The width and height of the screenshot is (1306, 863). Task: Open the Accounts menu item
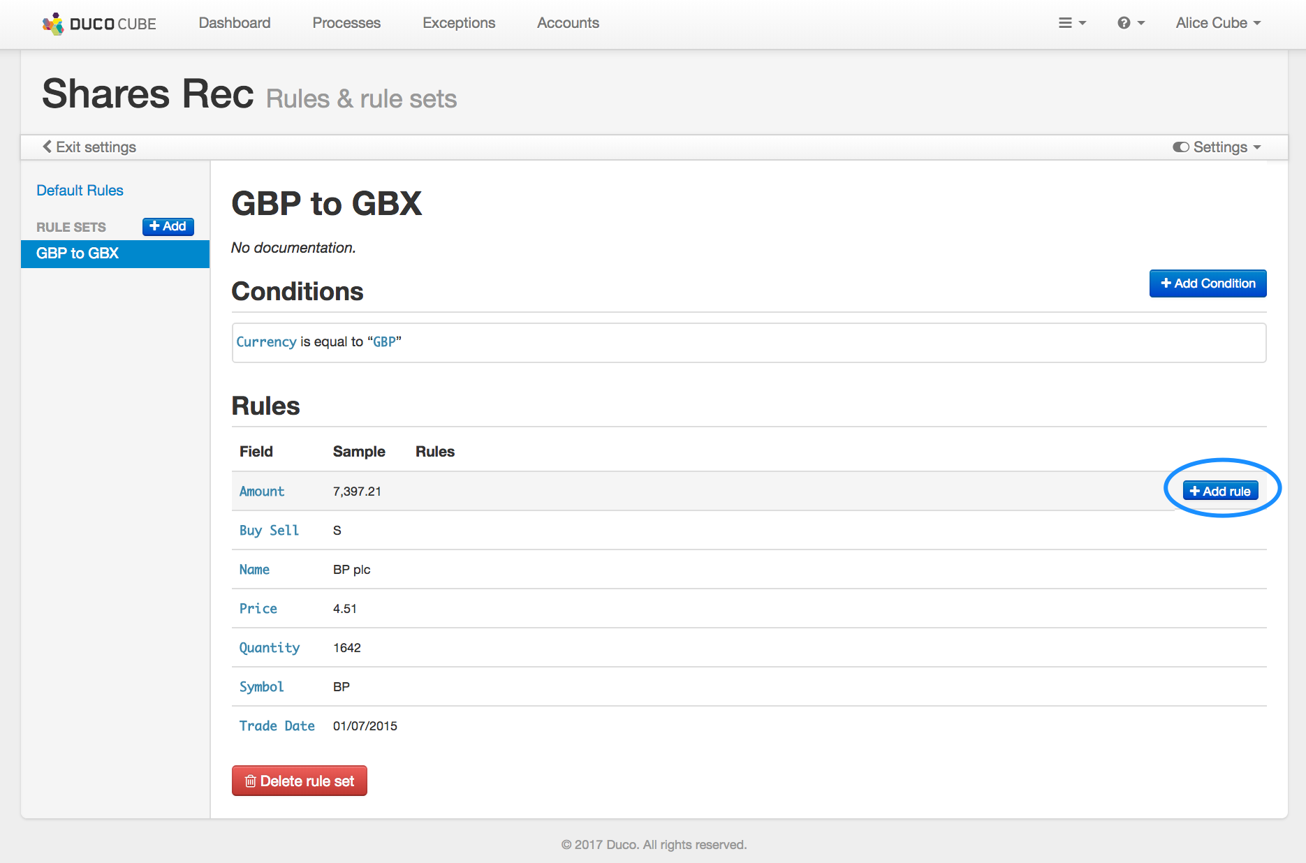tap(567, 23)
